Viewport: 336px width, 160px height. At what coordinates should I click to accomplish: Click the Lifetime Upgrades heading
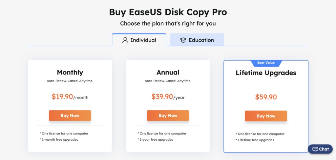click(x=266, y=73)
